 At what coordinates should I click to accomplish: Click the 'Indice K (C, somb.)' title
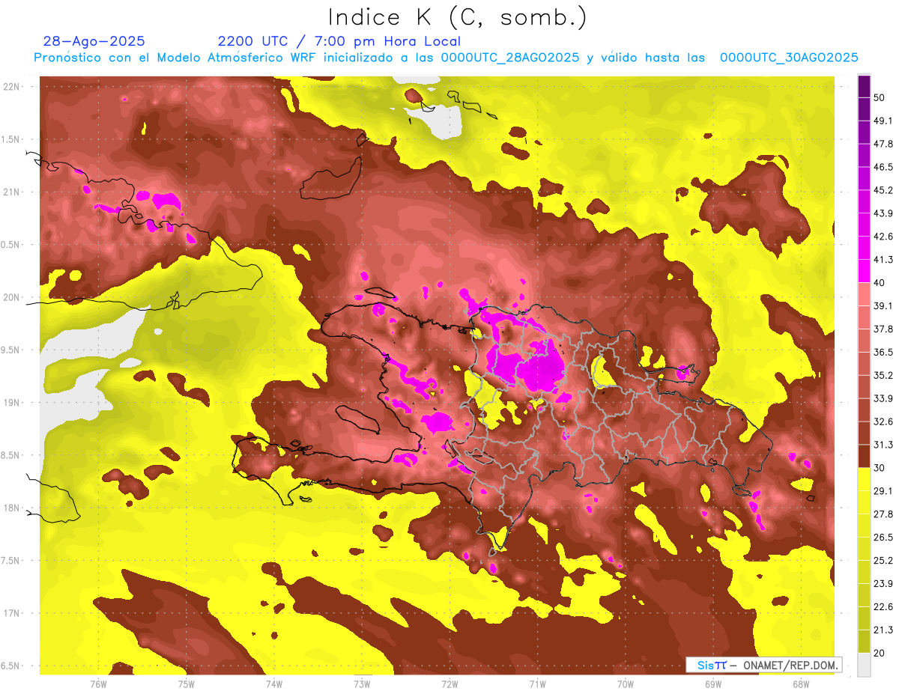[x=457, y=17]
